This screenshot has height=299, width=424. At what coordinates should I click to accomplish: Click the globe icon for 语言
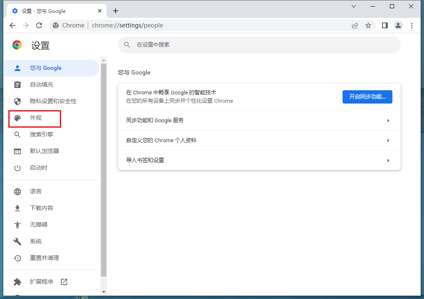click(x=17, y=192)
